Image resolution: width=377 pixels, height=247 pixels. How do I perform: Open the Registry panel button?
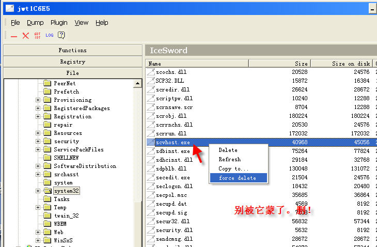pyautogui.click(x=72, y=62)
